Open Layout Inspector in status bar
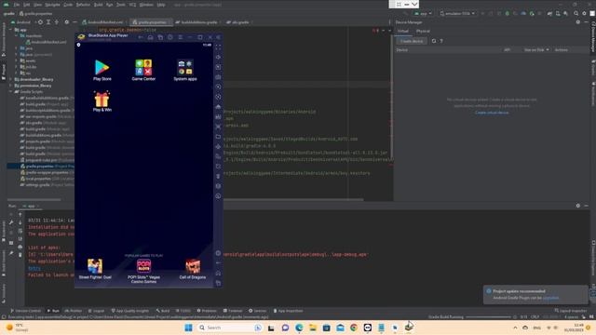This screenshot has width=596, height=335. (x=572, y=311)
